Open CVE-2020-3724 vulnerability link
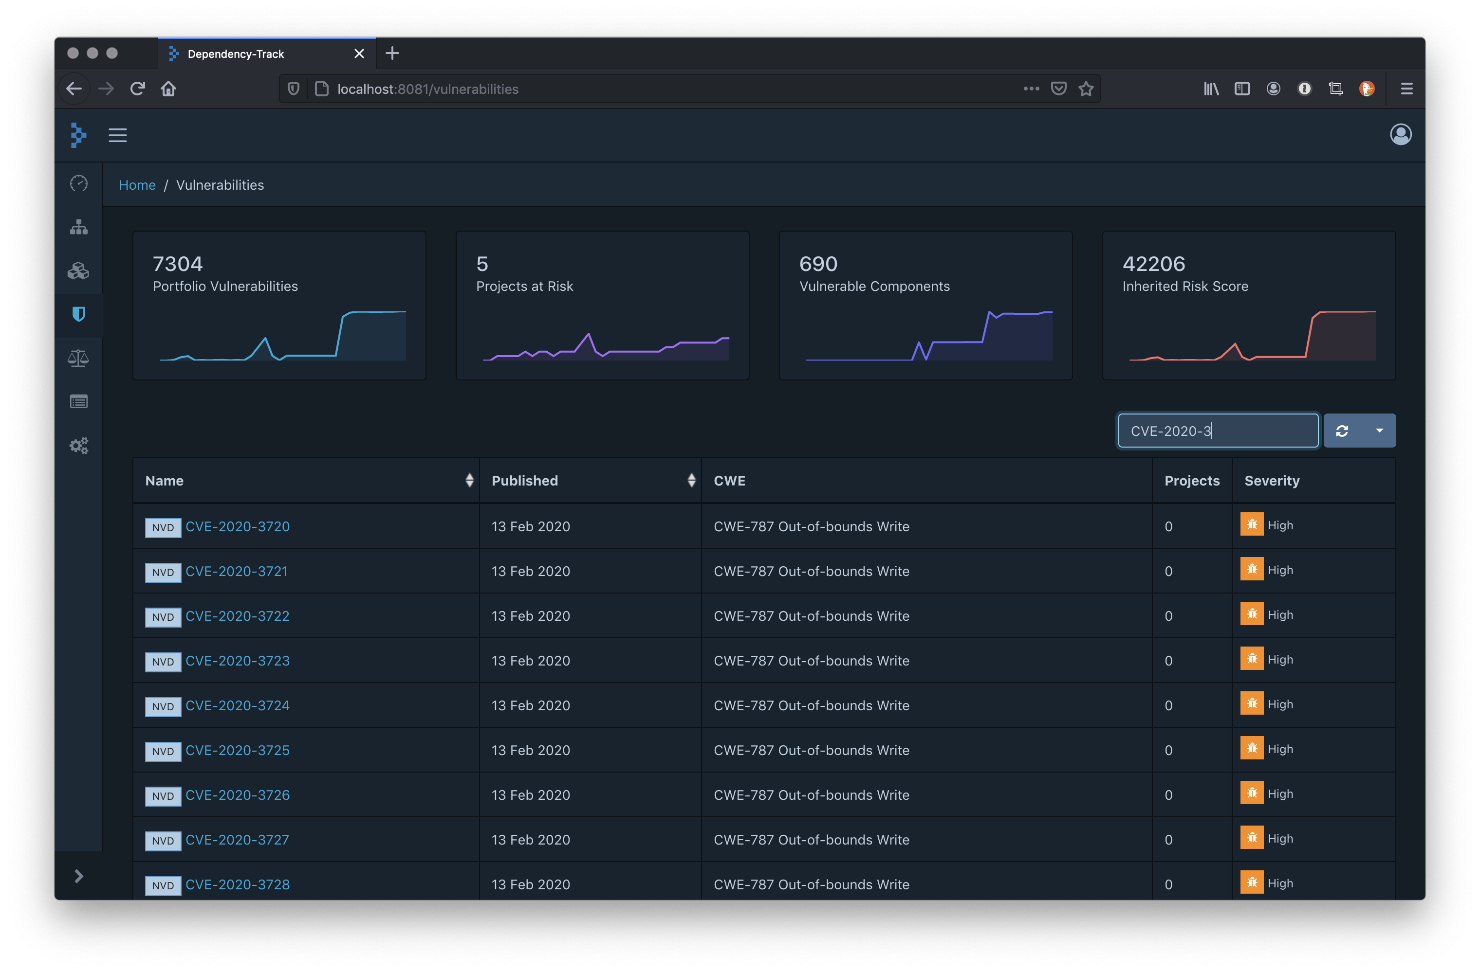 point(237,705)
